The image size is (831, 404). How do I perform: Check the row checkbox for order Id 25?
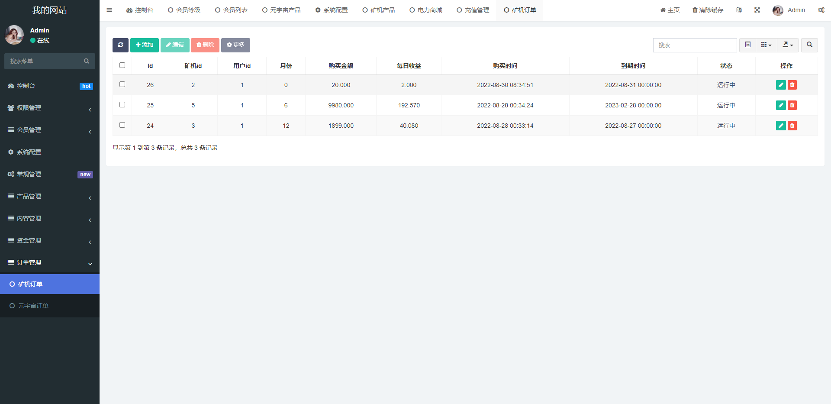click(x=122, y=105)
